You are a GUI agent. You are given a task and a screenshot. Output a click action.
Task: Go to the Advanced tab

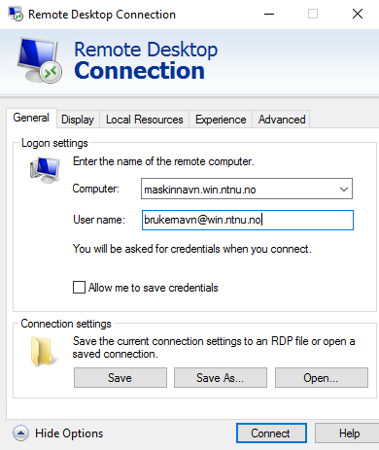point(282,120)
